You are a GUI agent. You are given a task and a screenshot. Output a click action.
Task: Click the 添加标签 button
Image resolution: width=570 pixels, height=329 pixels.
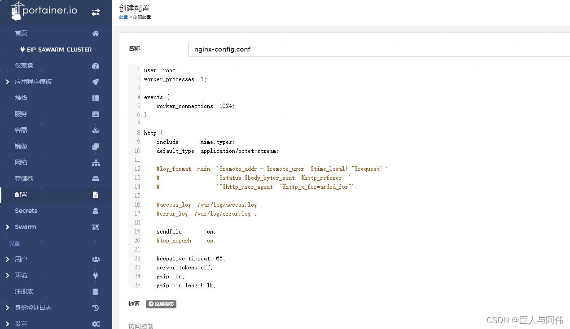(161, 304)
